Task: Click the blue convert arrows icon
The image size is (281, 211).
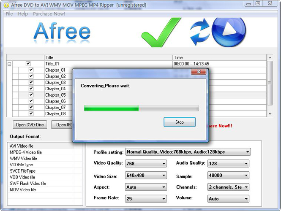Action: tap(200, 32)
